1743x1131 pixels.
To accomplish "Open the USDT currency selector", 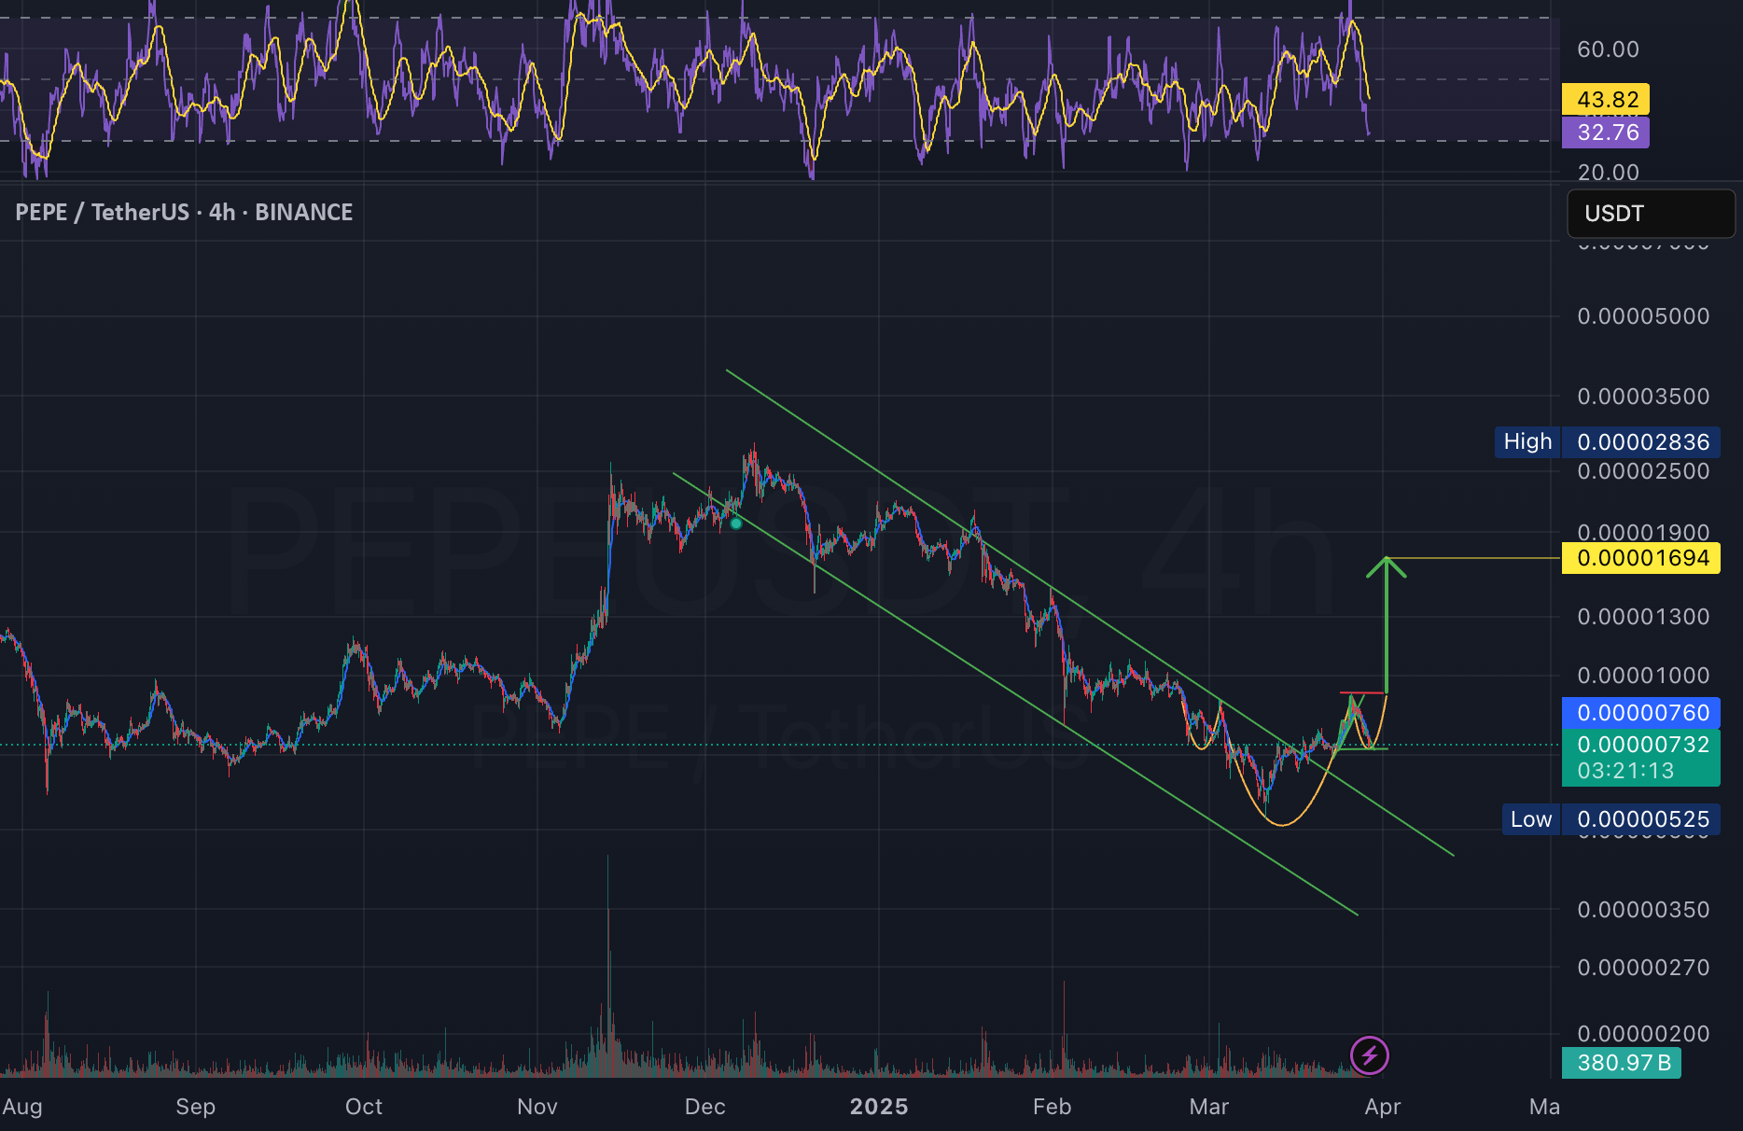I will pos(1651,214).
